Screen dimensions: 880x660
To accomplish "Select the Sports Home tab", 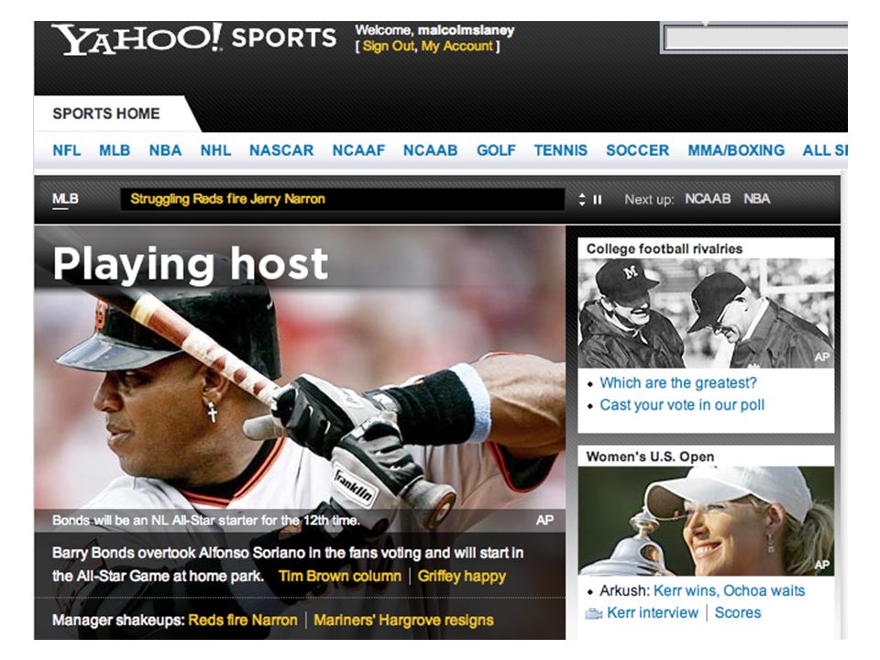I will (106, 114).
